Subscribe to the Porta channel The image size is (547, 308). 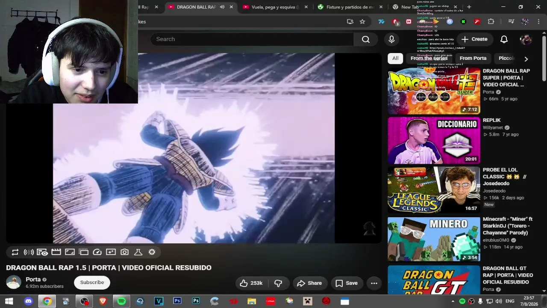[x=92, y=282]
